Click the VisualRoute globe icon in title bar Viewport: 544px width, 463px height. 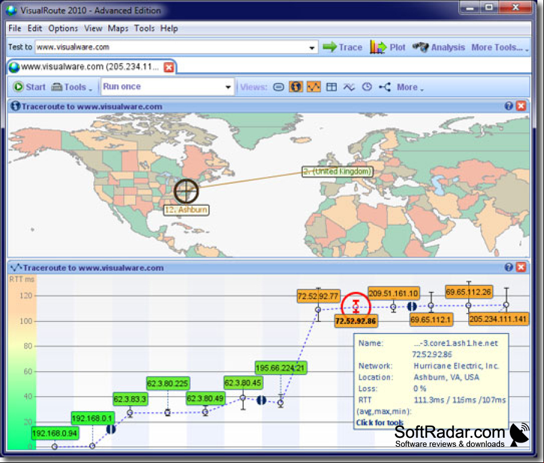point(11,10)
